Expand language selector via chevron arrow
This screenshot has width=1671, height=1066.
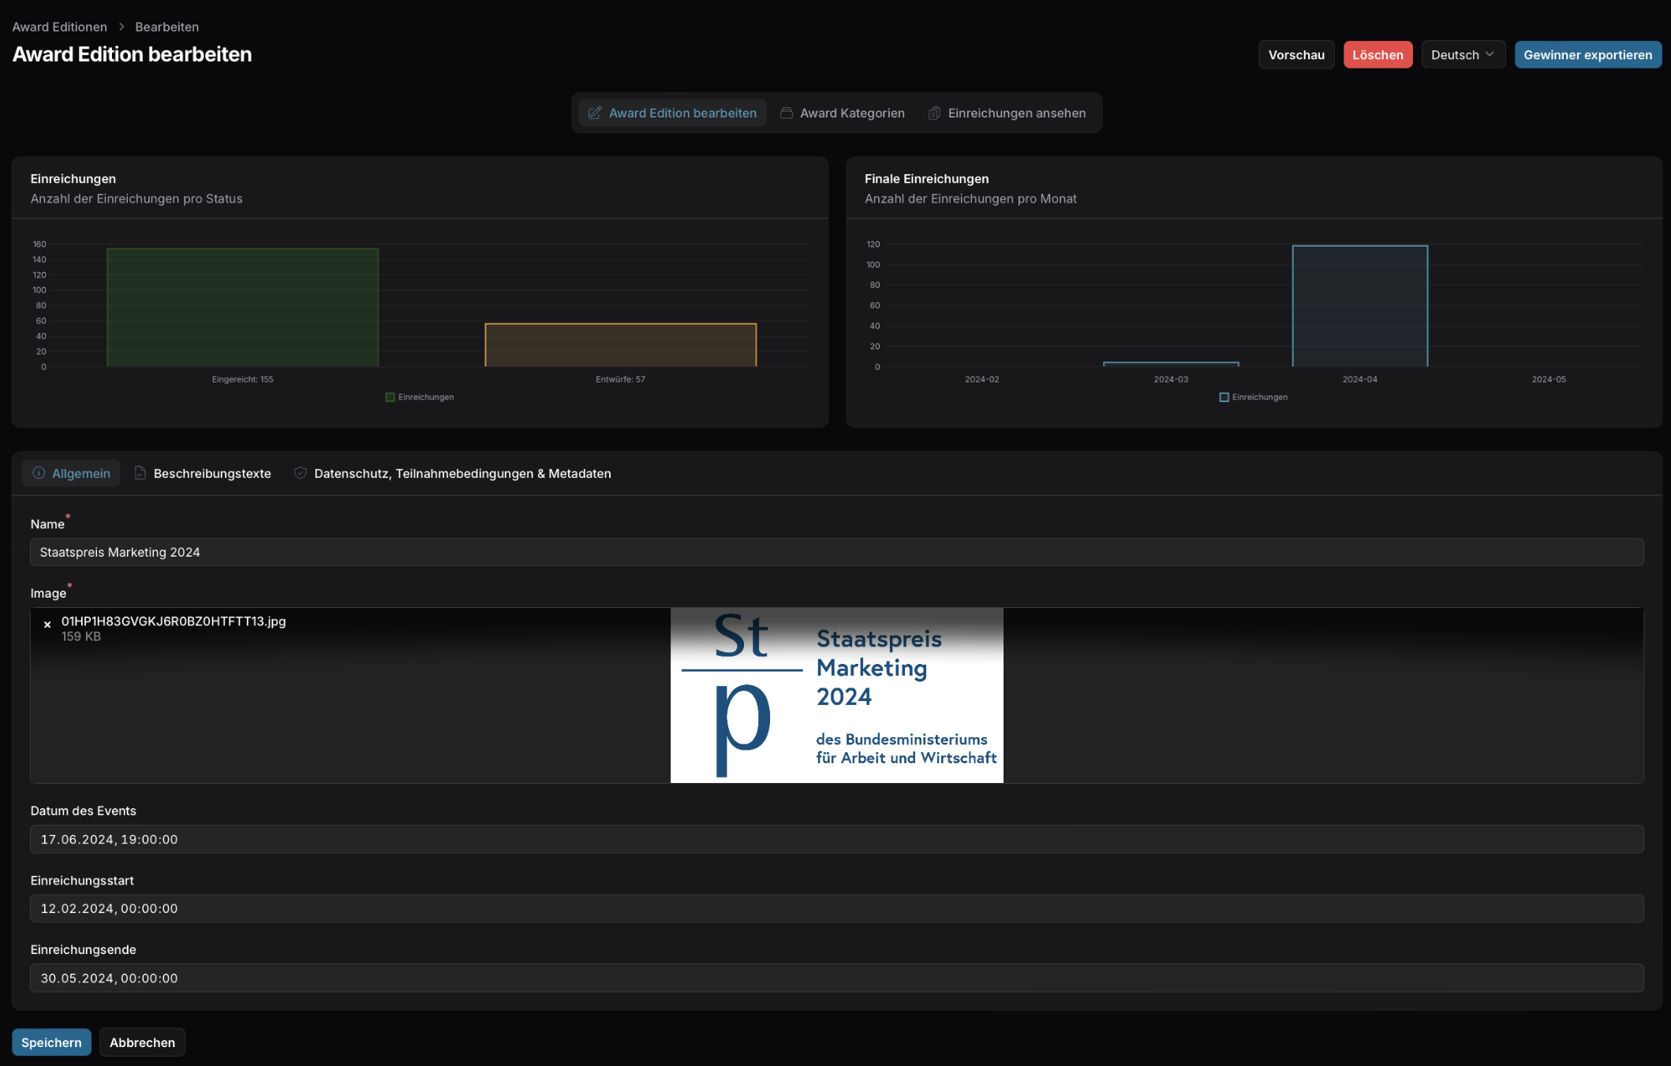coord(1490,54)
